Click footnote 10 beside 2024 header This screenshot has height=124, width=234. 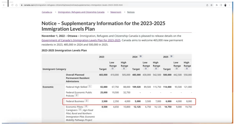coord(140,56)
